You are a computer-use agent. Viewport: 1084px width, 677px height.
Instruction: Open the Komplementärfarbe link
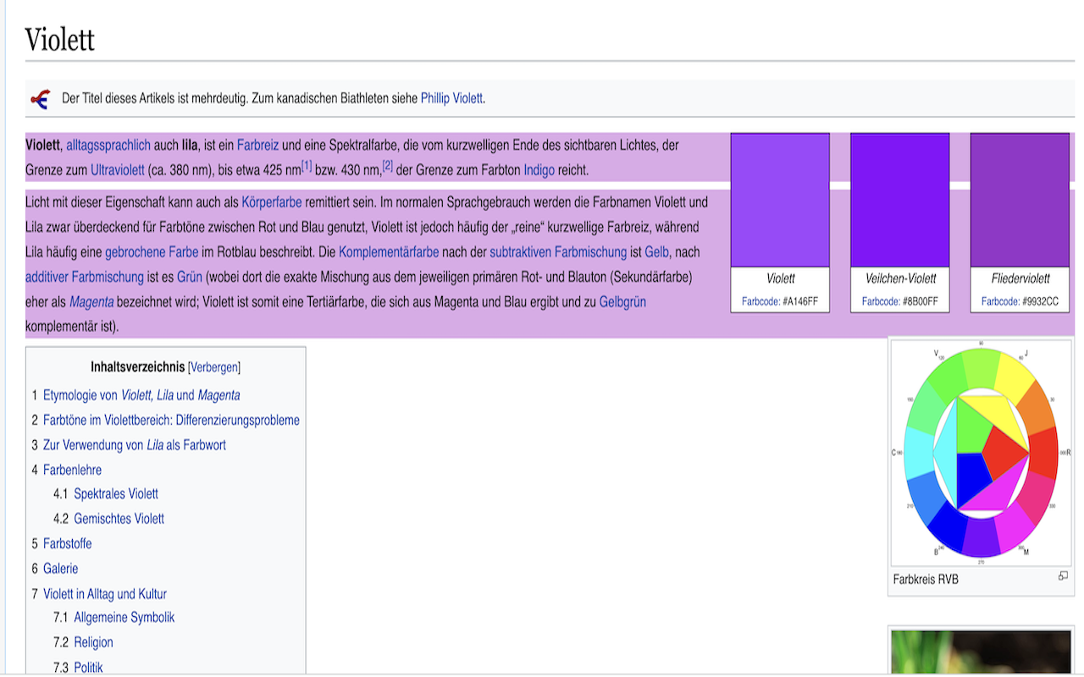coord(389,252)
